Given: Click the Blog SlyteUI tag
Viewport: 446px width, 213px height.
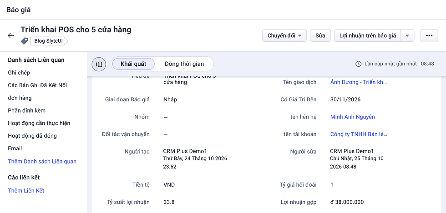Looking at the screenshot, I should 49,41.
